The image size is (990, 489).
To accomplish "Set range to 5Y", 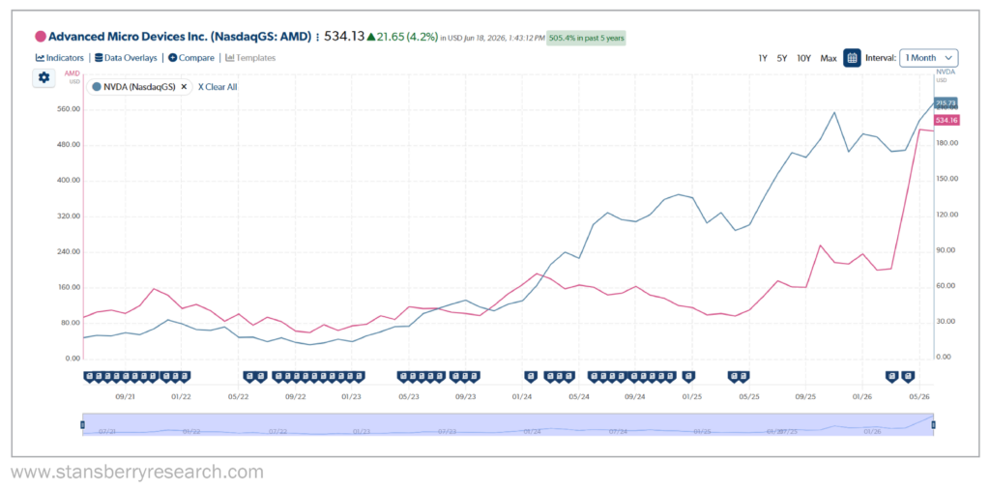I will coord(781,58).
